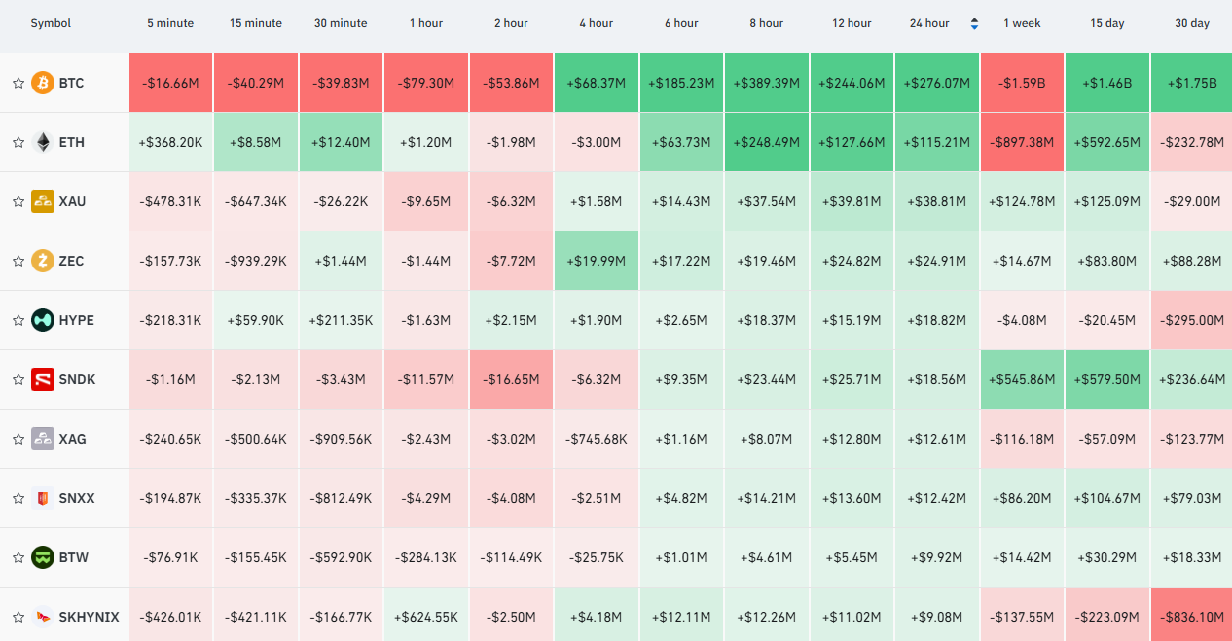The width and height of the screenshot is (1232, 641).
Task: Select the 4 hour column header
Action: pyautogui.click(x=596, y=23)
